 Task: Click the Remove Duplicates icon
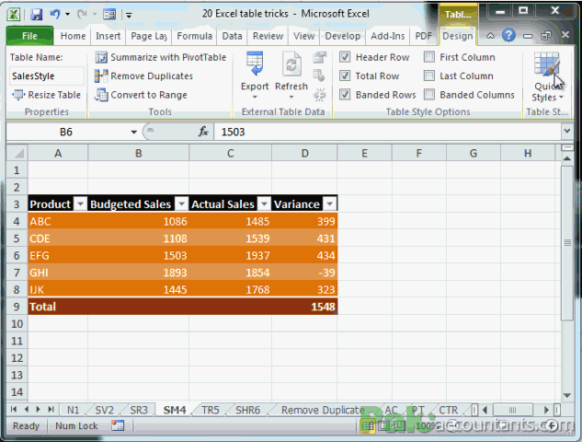(x=101, y=76)
